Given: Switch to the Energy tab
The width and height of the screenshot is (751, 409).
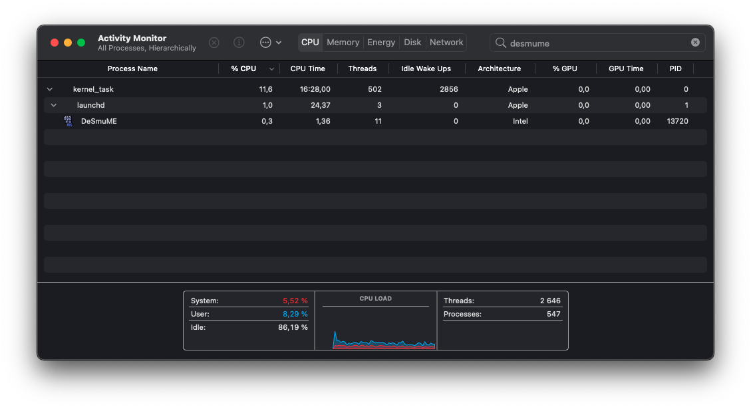Looking at the screenshot, I should point(381,43).
